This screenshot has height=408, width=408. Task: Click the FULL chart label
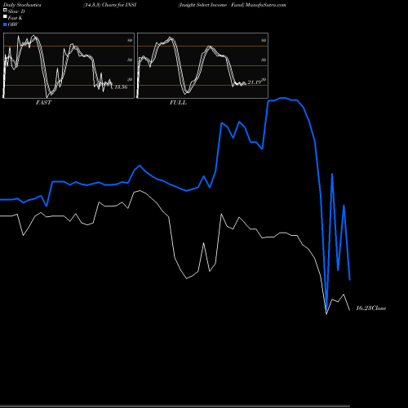(x=178, y=103)
